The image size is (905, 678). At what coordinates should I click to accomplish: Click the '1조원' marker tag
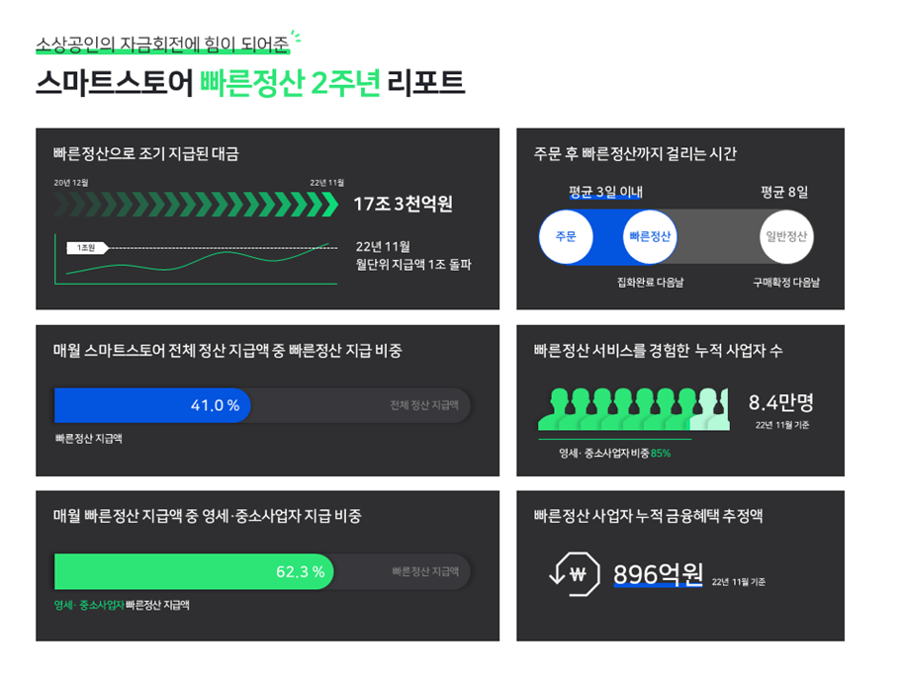[x=86, y=247]
